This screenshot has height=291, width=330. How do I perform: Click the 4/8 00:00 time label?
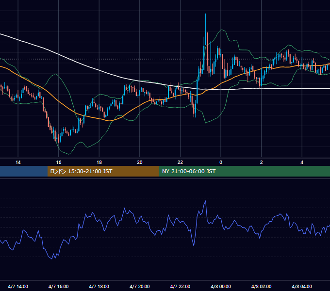221,286
